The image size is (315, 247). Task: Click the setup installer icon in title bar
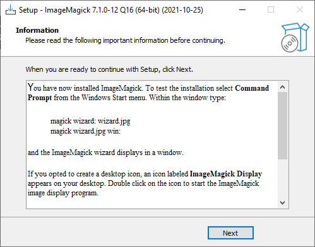(x=11, y=10)
